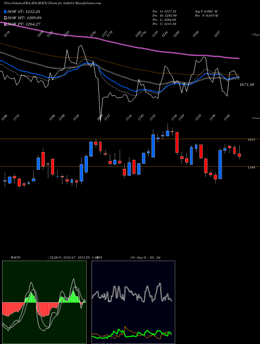Viewport: 260px width, 344px height.
Task: Open the ADX indicator panel
Action: click(x=133, y=302)
